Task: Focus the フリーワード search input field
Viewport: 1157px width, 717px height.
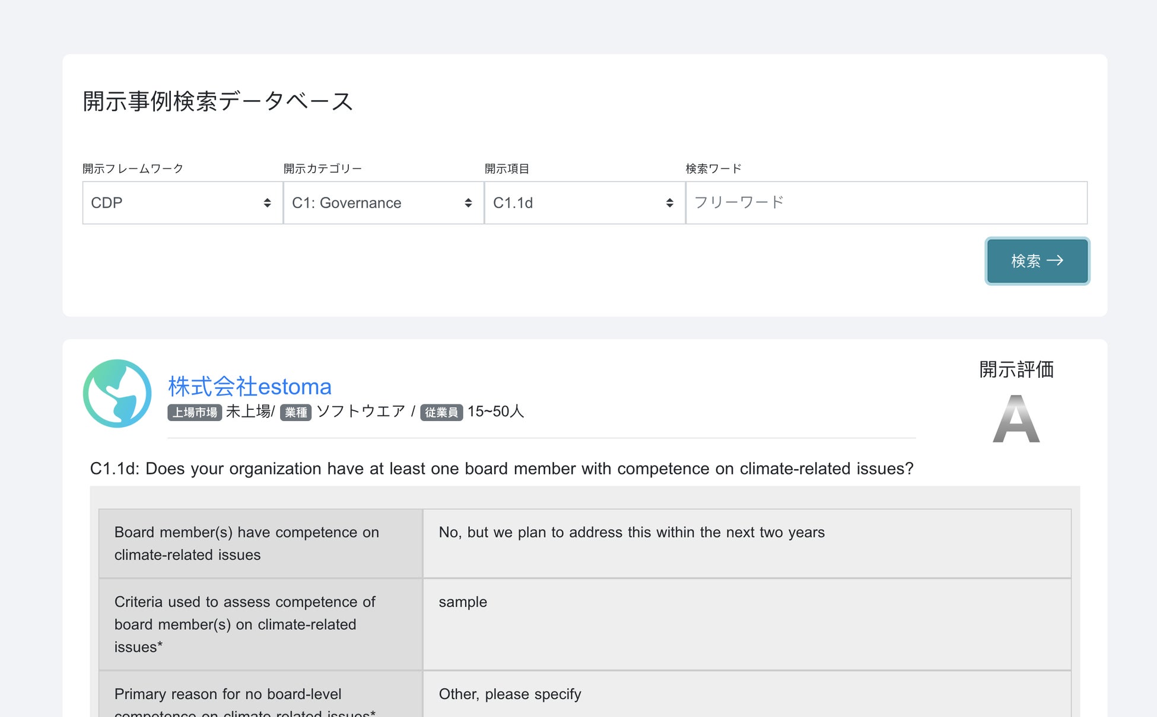Action: 886,203
